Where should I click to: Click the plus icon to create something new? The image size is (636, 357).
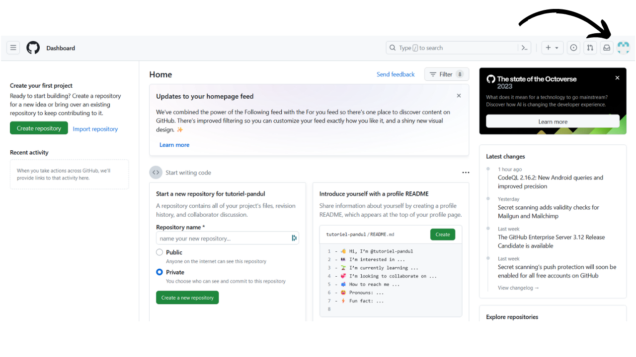coord(549,48)
